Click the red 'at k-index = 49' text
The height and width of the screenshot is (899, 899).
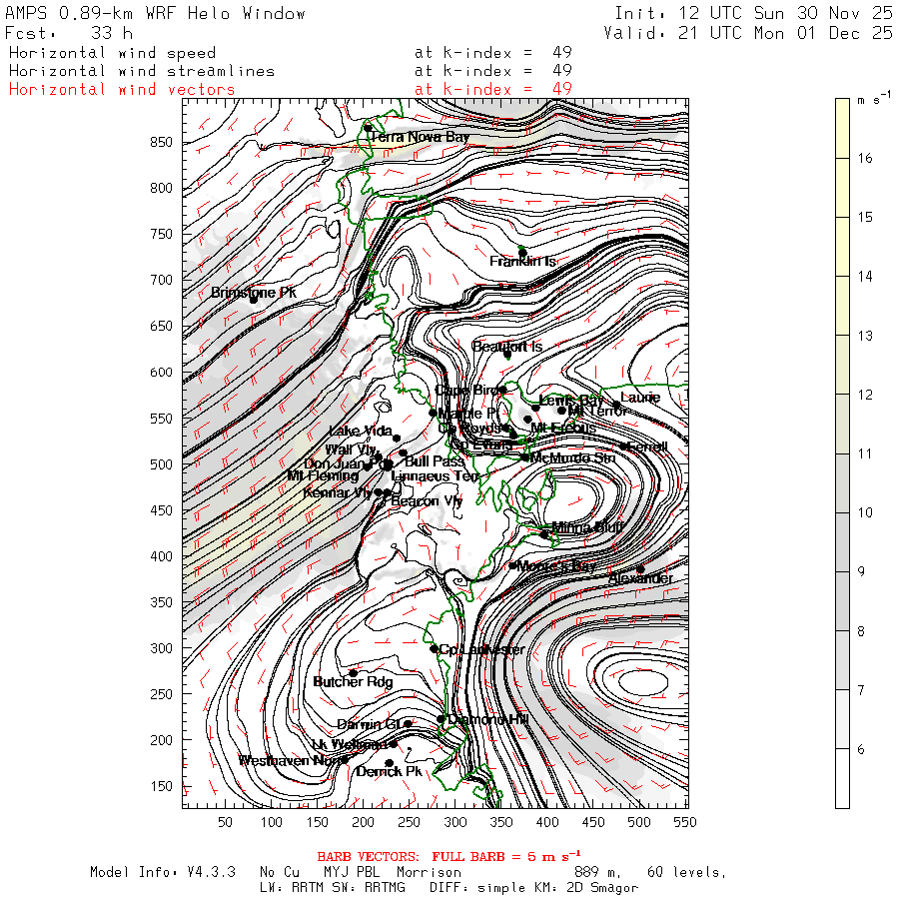click(493, 90)
